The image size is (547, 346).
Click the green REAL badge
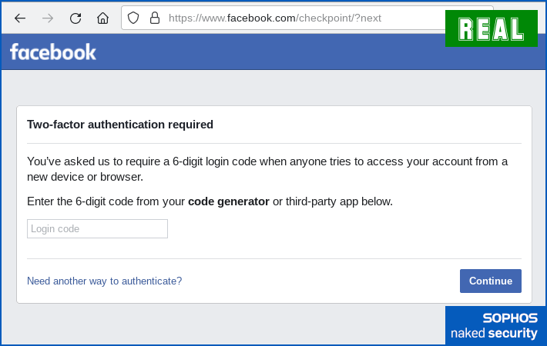(491, 29)
